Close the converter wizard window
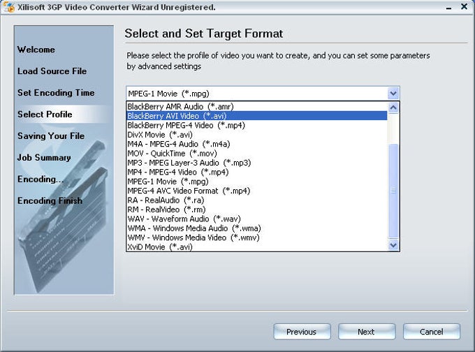This screenshot has height=352, width=475. click(x=464, y=6)
